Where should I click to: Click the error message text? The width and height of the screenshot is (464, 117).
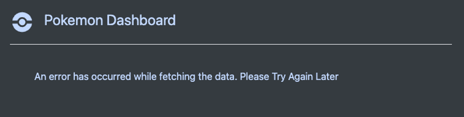click(x=186, y=77)
